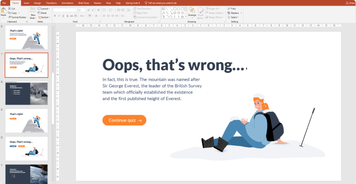Select the Rectangle shape in gallery

(x=175, y=9)
